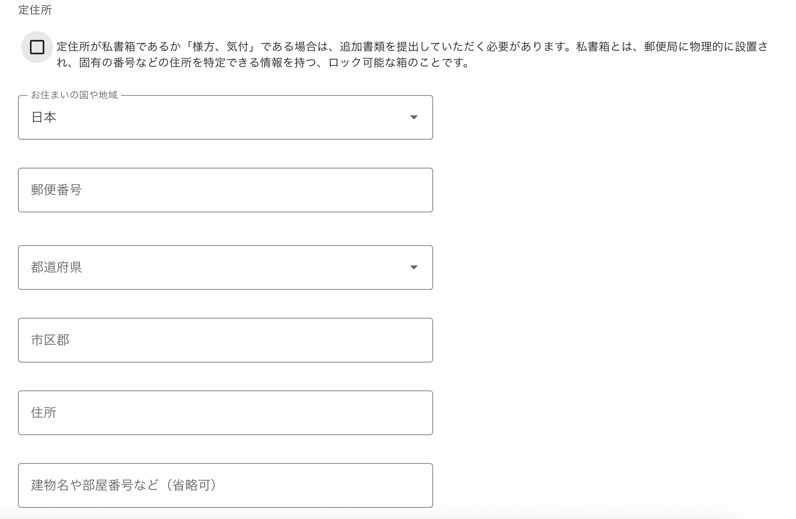
Task: Click the arrow icon in 都道府県 field
Action: point(414,267)
